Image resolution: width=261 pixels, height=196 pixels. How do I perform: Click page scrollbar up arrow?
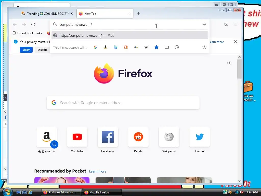(x=239, y=57)
